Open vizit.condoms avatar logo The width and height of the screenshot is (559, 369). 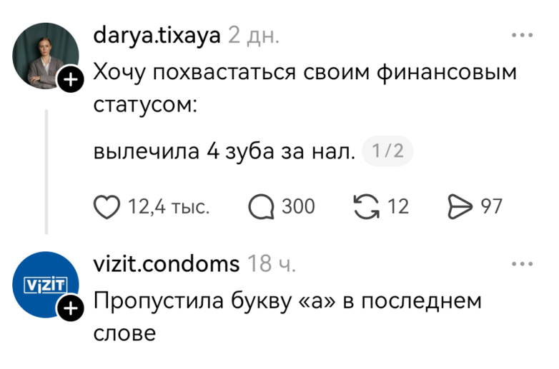(x=46, y=284)
